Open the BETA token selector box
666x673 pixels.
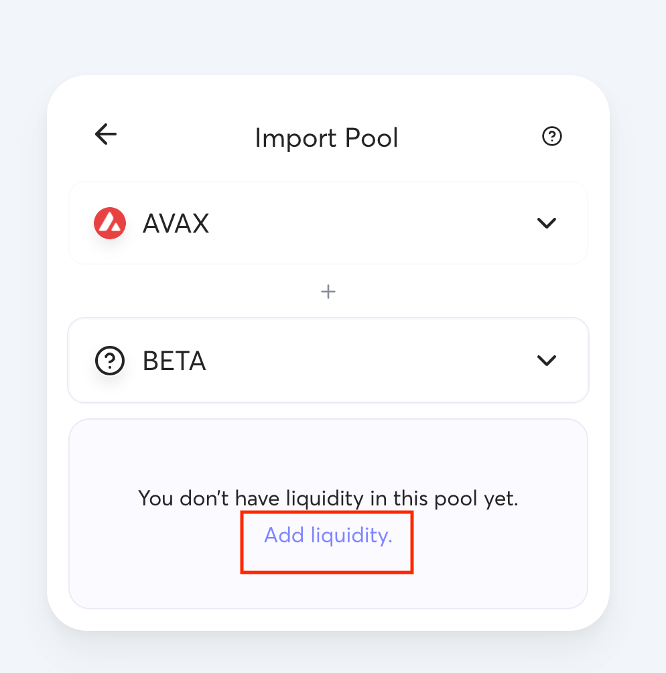point(328,361)
